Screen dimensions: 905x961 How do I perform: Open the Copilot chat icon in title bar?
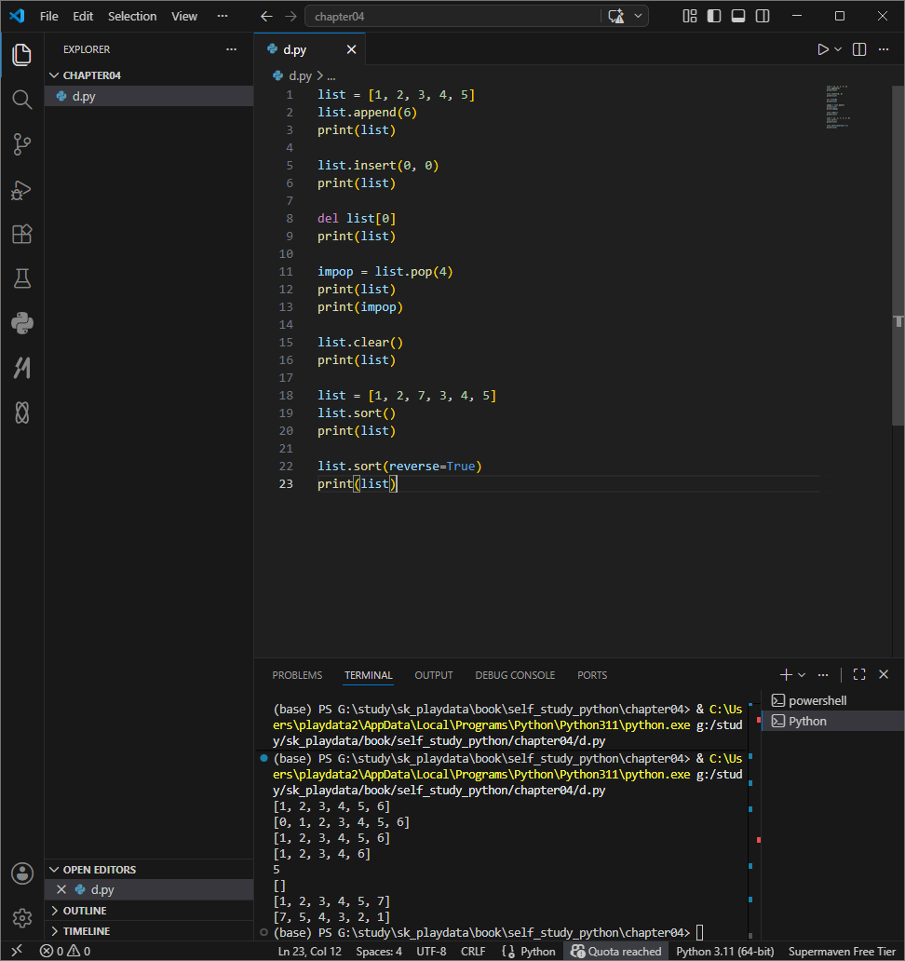coord(616,17)
